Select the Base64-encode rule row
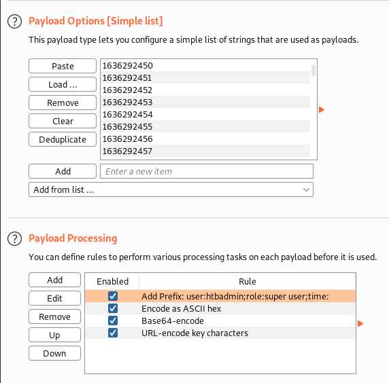The width and height of the screenshot is (389, 383). [220, 321]
